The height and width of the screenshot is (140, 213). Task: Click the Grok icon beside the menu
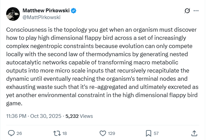(187, 11)
